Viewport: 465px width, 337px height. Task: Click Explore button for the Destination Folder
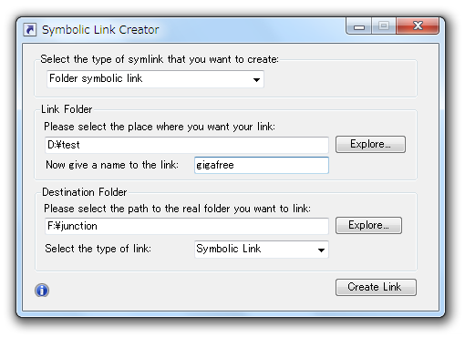coord(368,225)
